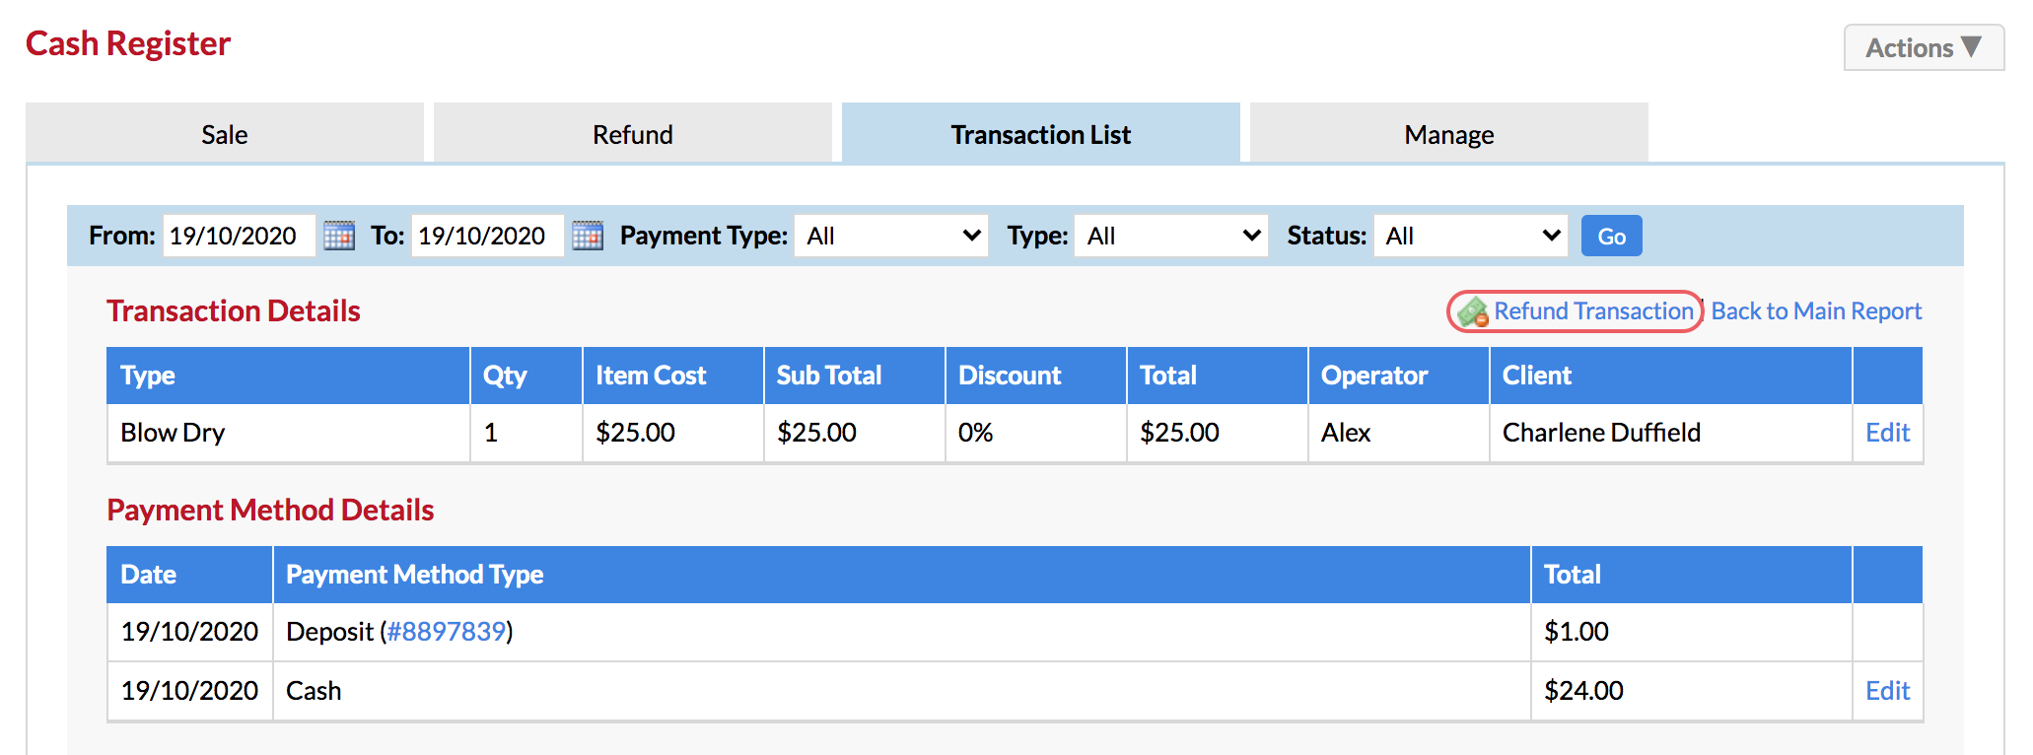Click the Item Cost column header
Image resolution: width=2033 pixels, height=755 pixels.
tap(672, 376)
